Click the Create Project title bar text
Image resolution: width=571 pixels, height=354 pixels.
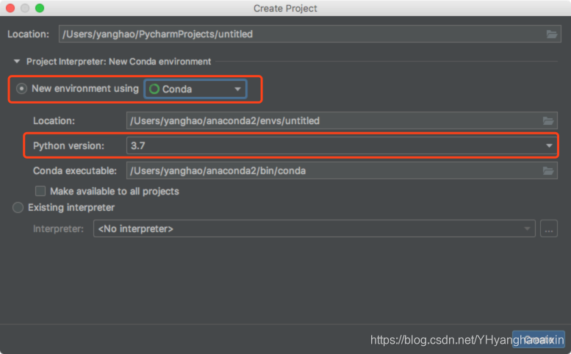(285, 8)
